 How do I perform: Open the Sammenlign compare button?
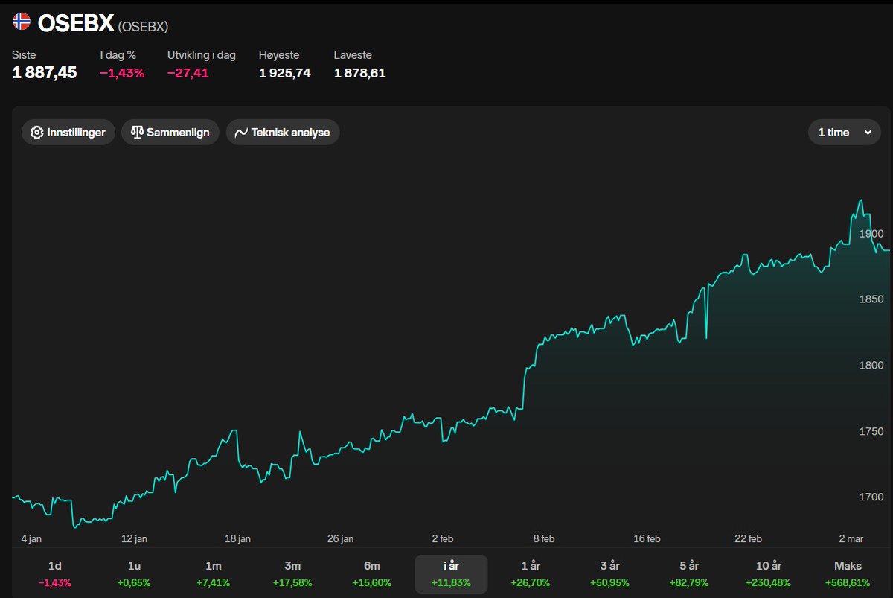point(170,133)
